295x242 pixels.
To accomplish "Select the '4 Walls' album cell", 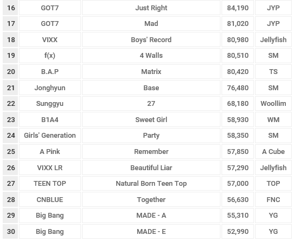I will (x=151, y=56).
